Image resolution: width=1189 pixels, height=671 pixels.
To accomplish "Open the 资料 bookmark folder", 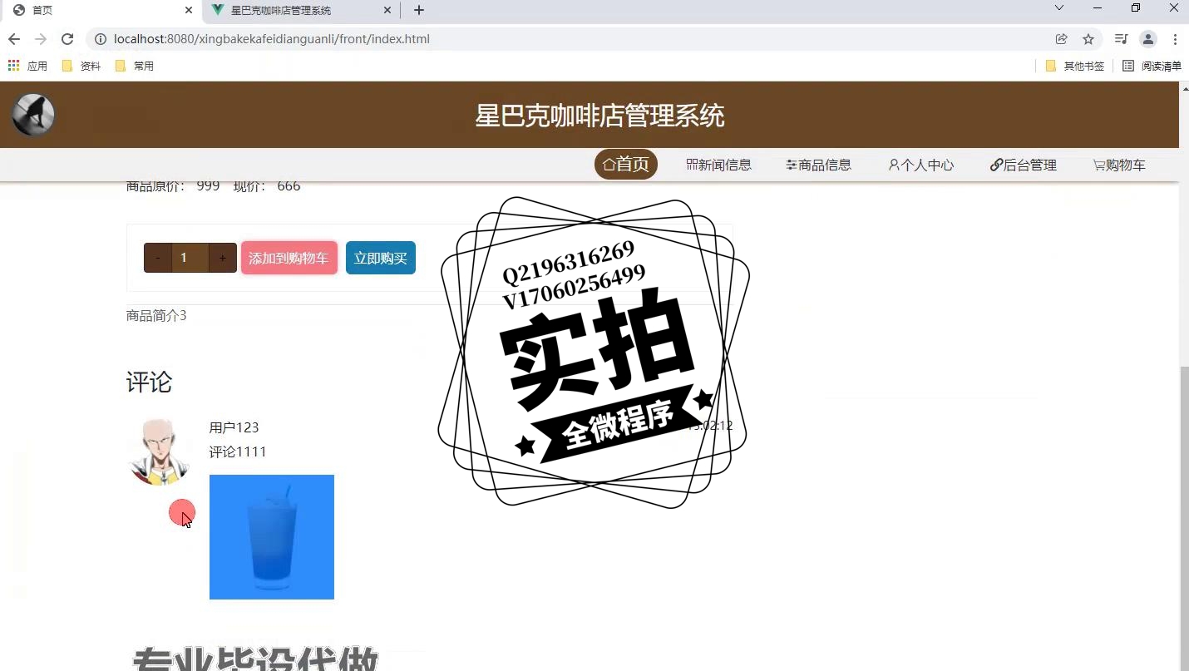I will click(x=81, y=66).
